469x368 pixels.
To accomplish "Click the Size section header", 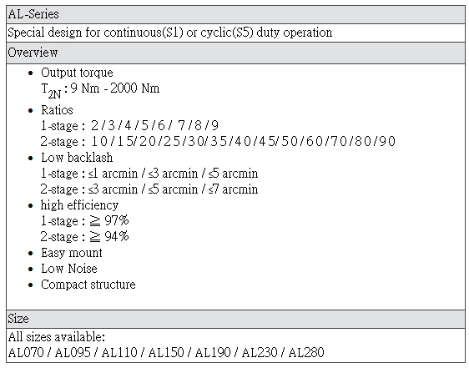I will tap(235, 319).
